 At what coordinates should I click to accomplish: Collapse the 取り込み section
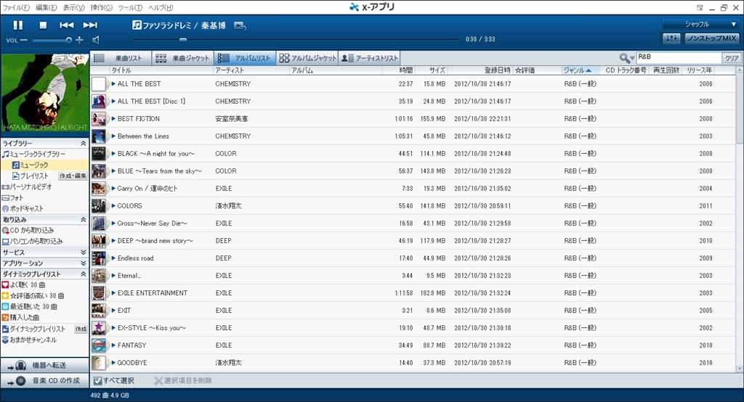point(83,219)
